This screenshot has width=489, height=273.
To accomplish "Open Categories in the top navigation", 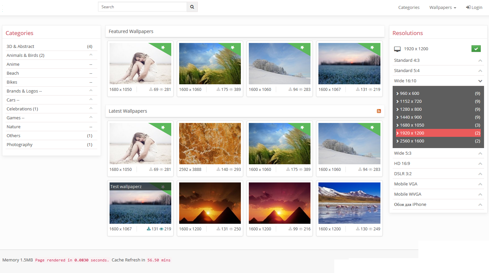I will tap(408, 7).
